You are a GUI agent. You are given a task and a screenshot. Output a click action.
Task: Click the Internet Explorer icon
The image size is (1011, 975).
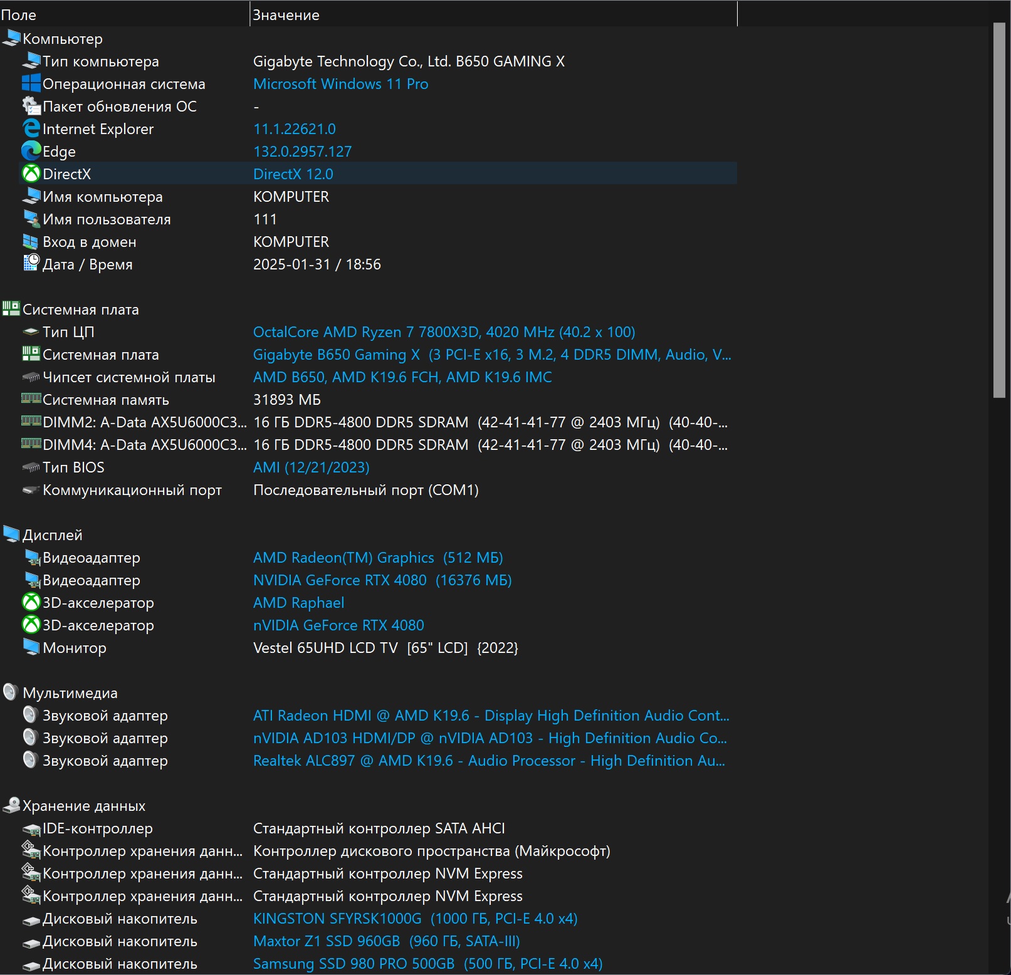coord(31,128)
